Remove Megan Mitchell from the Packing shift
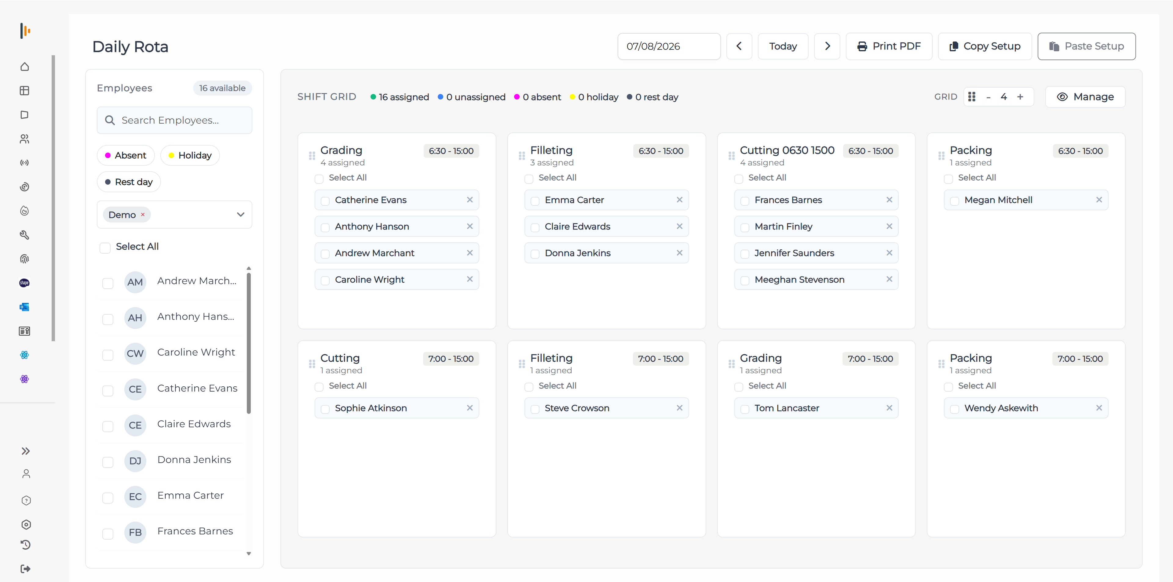This screenshot has width=1173, height=582. pyautogui.click(x=1099, y=200)
